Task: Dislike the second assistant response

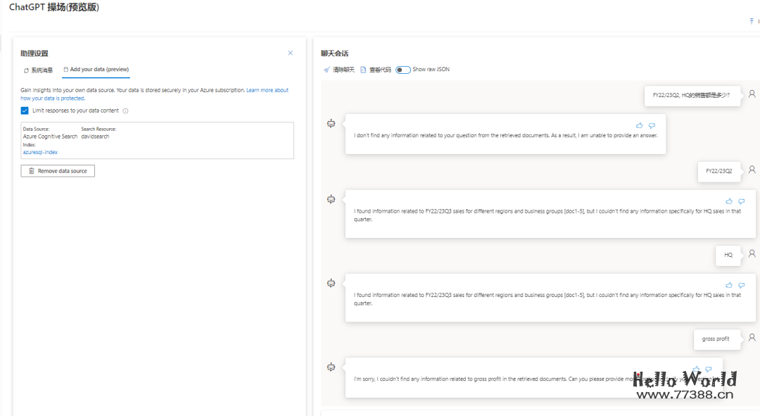Action: coord(741,201)
